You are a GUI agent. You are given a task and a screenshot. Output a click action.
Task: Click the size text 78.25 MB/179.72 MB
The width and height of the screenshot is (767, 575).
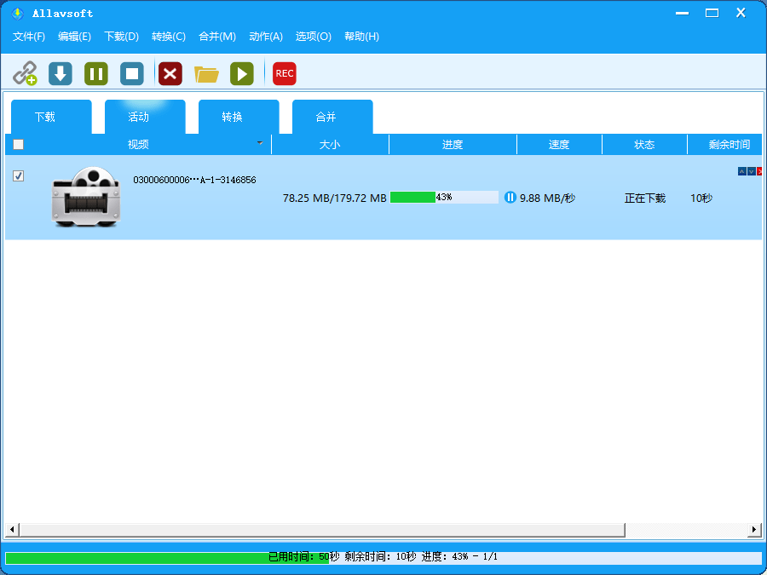click(335, 198)
